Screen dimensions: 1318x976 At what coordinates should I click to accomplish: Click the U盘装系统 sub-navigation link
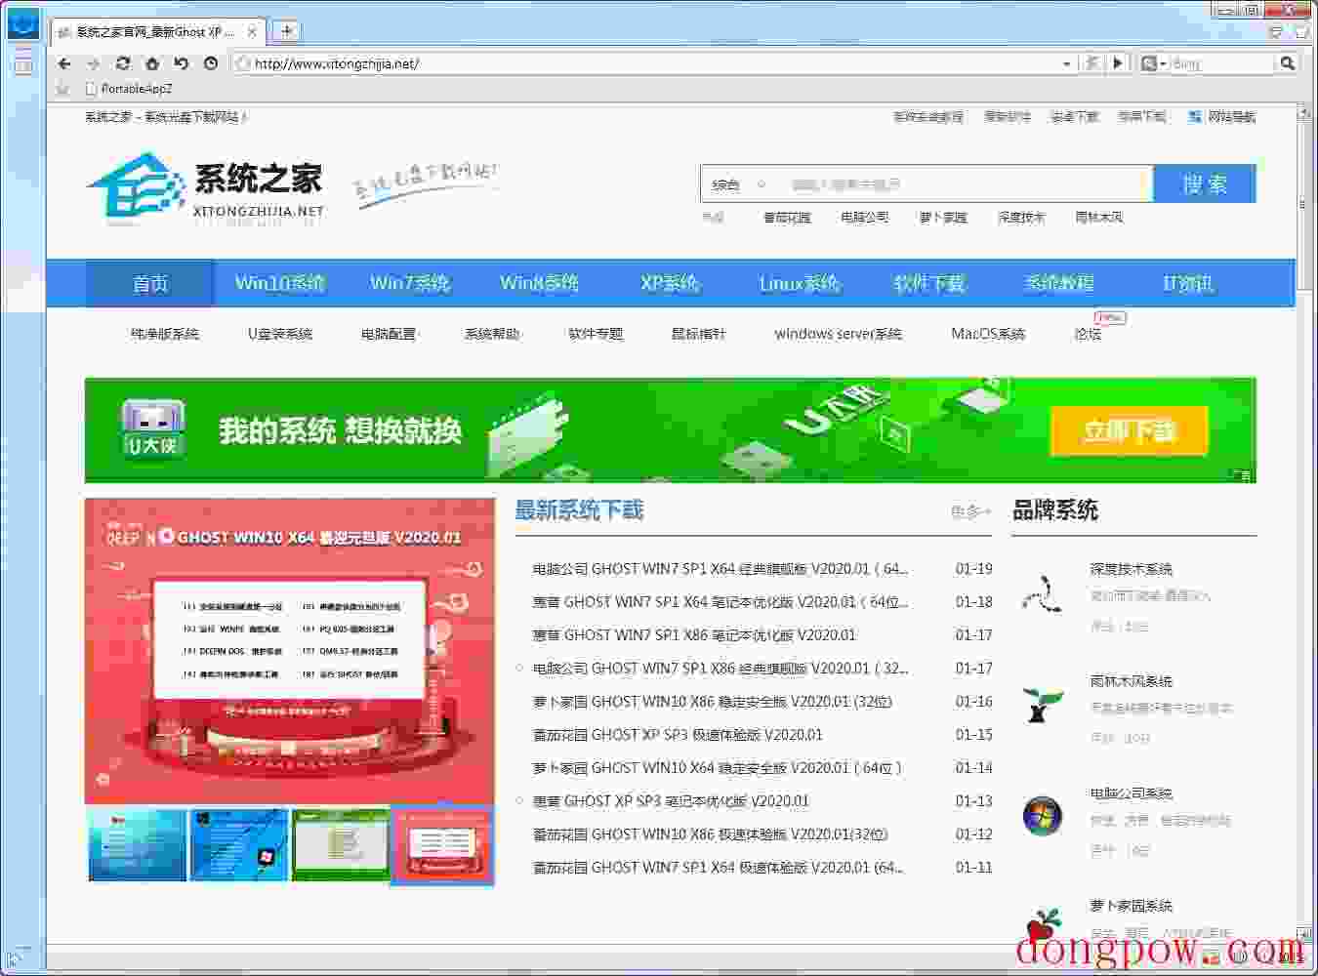[280, 334]
